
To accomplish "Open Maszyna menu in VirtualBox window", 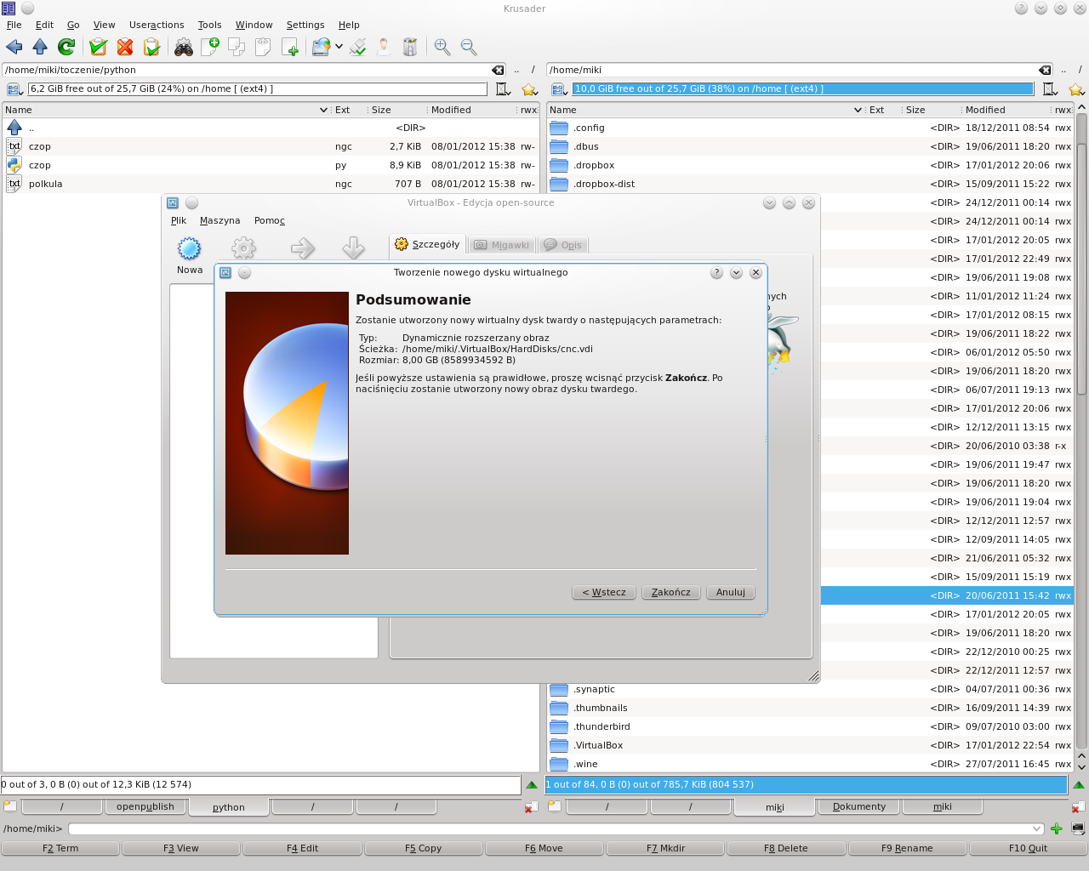I will pos(220,220).
